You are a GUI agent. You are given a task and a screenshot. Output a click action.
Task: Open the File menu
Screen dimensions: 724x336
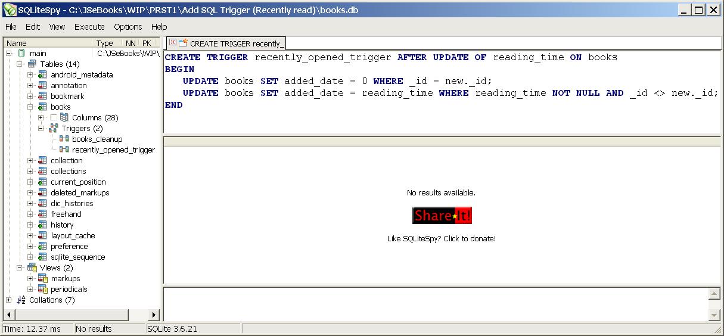coord(11,27)
